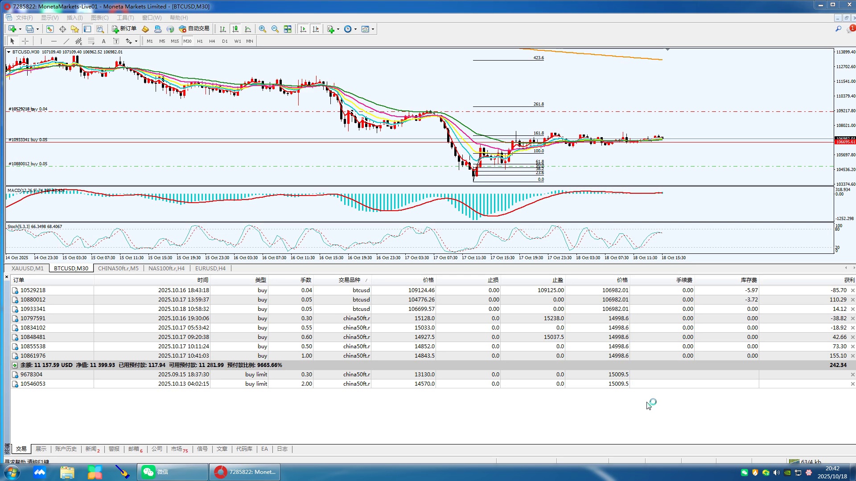Screen dimensions: 856x481
Task: Open the periodicity clock dropdown arrow
Action: click(355, 29)
